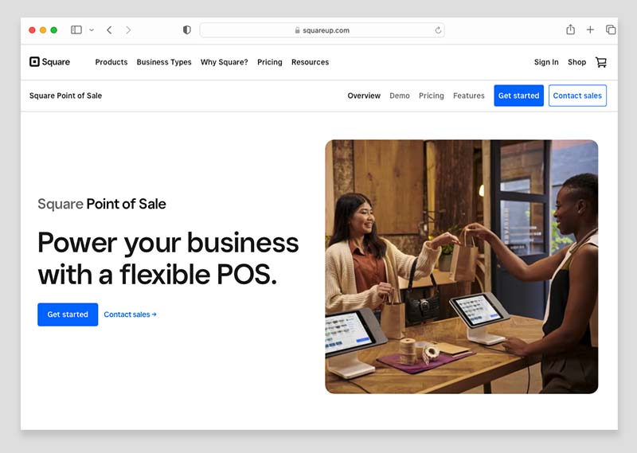Show the Safari sidebar
This screenshot has height=453, width=637.
[x=76, y=30]
